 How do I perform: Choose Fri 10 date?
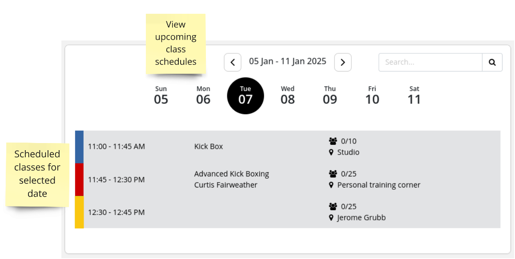(x=372, y=96)
